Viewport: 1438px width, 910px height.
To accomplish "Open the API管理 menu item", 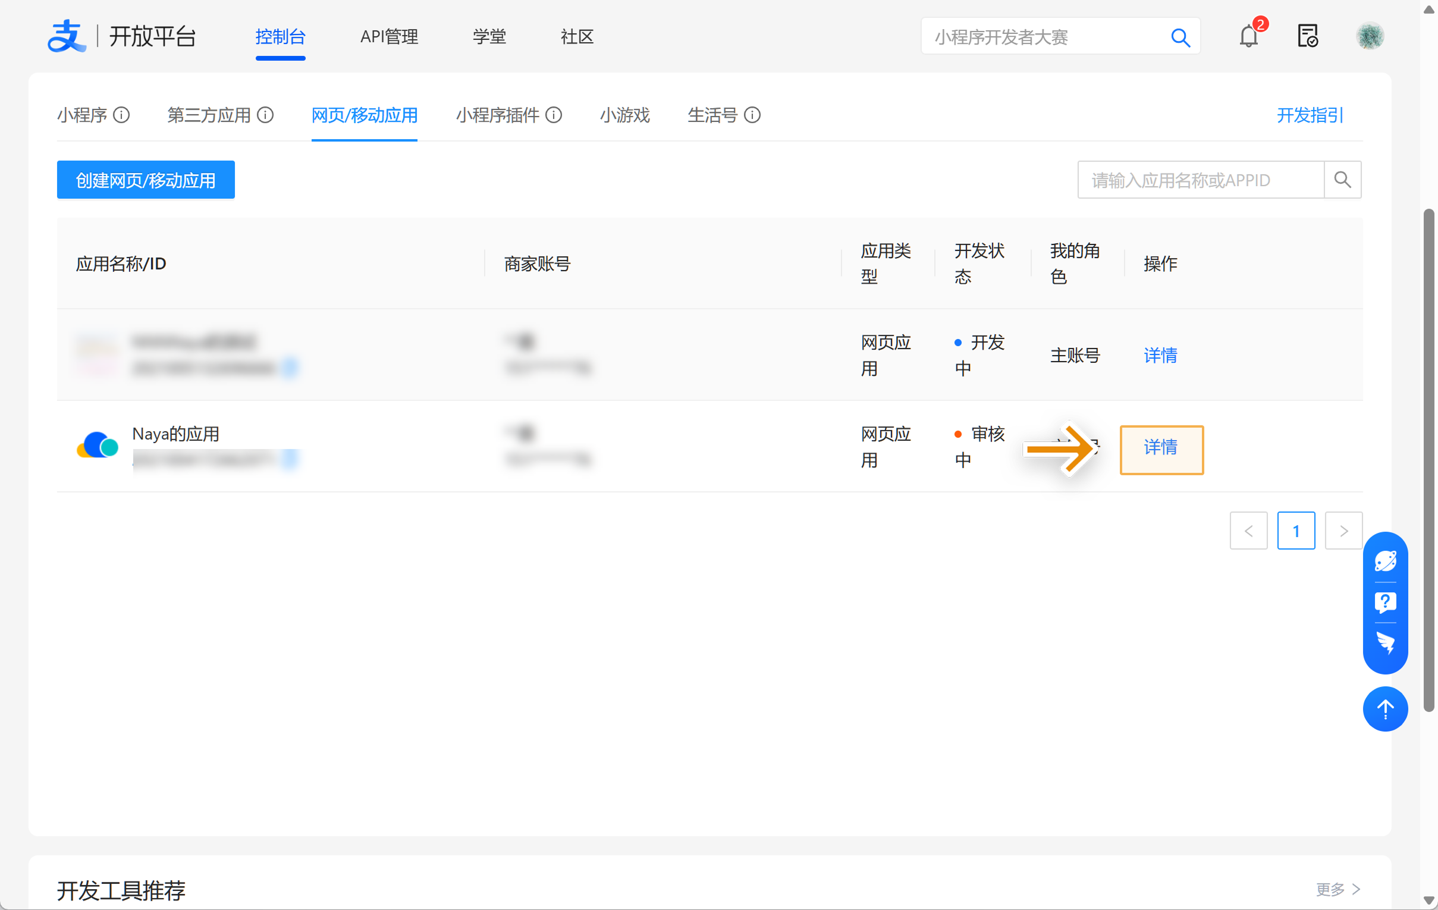I will (389, 36).
